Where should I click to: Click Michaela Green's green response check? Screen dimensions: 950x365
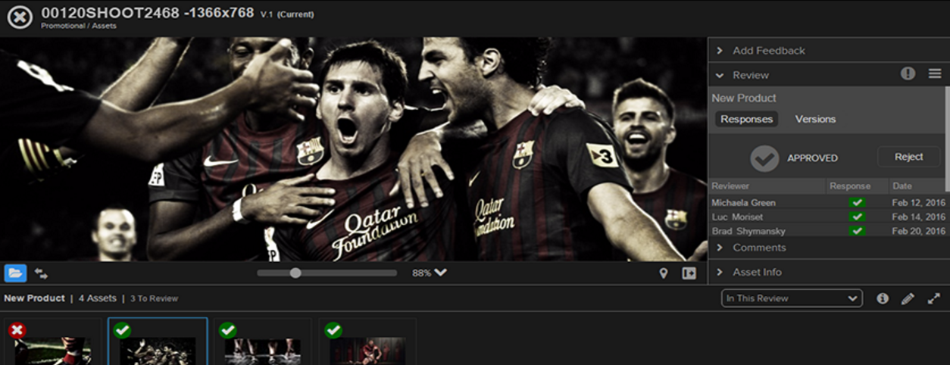point(857,203)
